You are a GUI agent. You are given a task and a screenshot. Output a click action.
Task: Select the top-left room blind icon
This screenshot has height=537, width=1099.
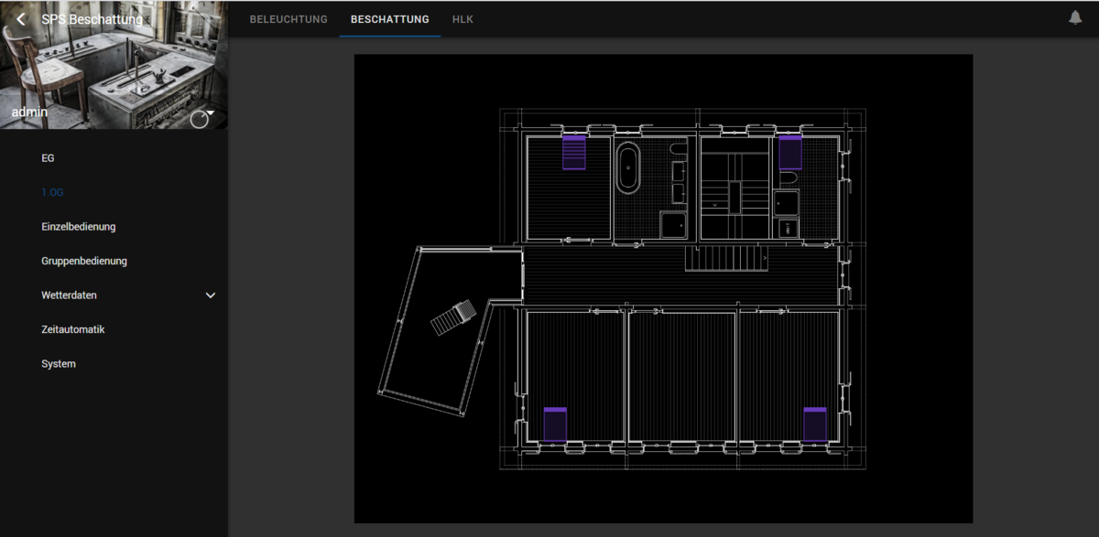pyautogui.click(x=573, y=153)
